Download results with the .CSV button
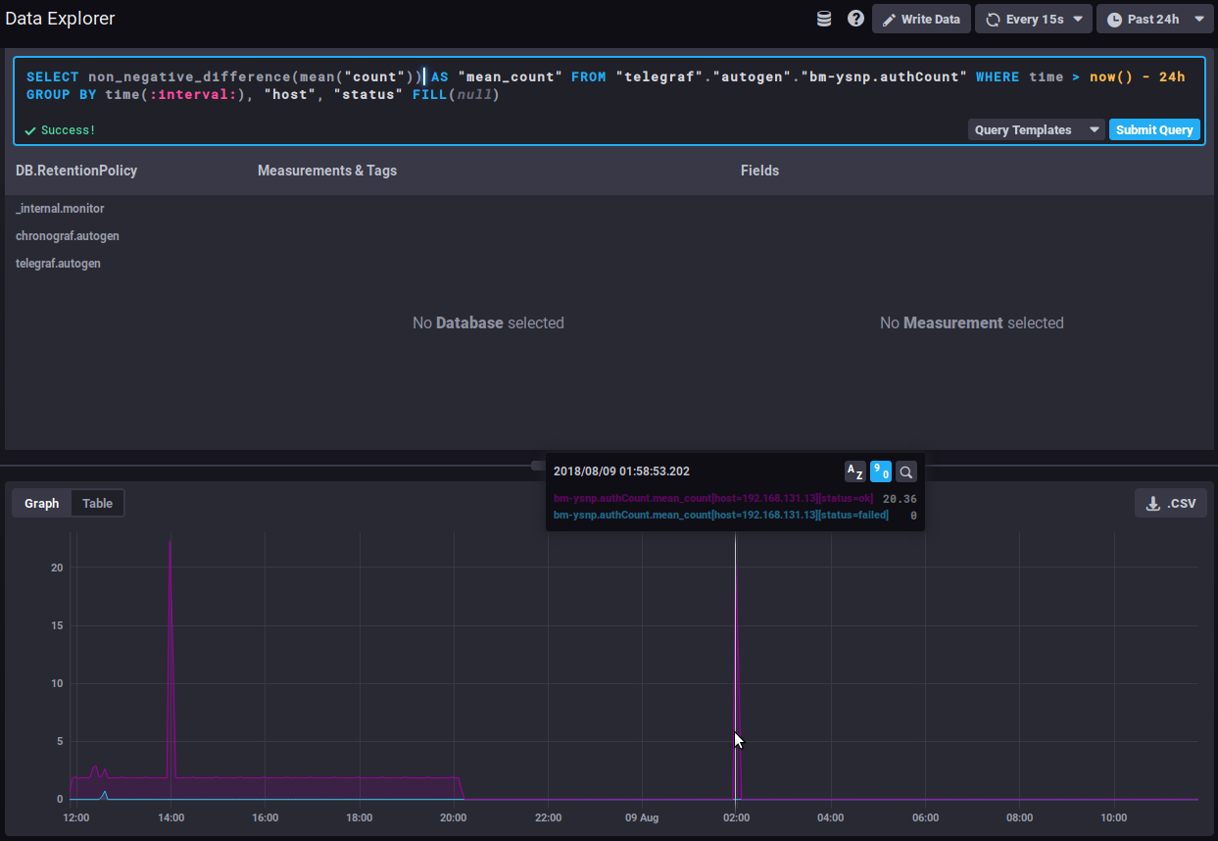 click(1171, 503)
